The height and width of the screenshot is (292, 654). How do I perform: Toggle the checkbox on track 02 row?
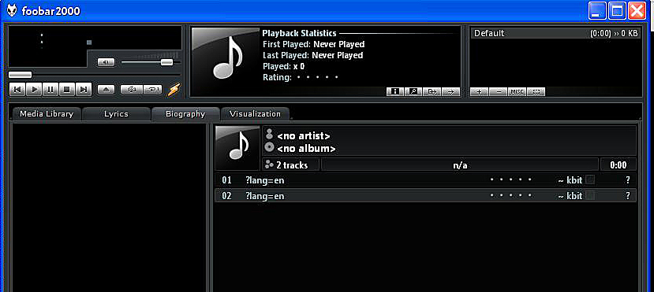tap(590, 195)
